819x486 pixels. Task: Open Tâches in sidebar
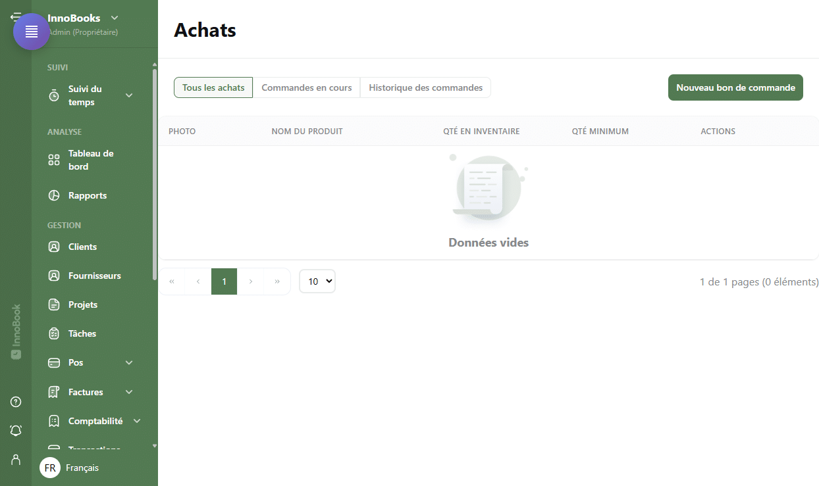click(x=82, y=333)
